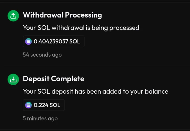Viewport: 190px width, 131px height.
Task: Click the green deposit download icon
Action: [13, 79]
